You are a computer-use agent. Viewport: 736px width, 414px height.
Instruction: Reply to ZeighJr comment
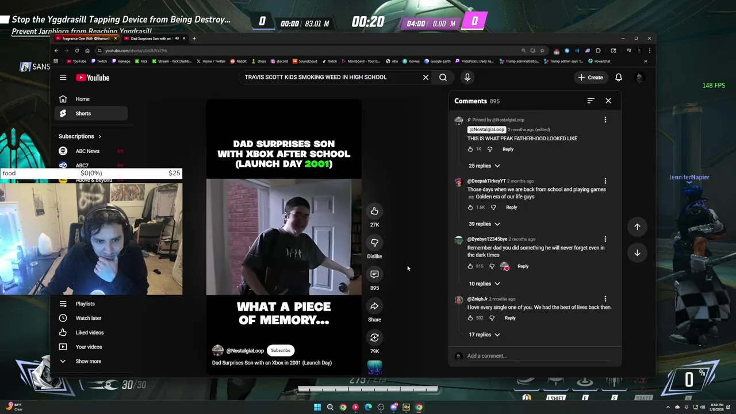coord(510,318)
